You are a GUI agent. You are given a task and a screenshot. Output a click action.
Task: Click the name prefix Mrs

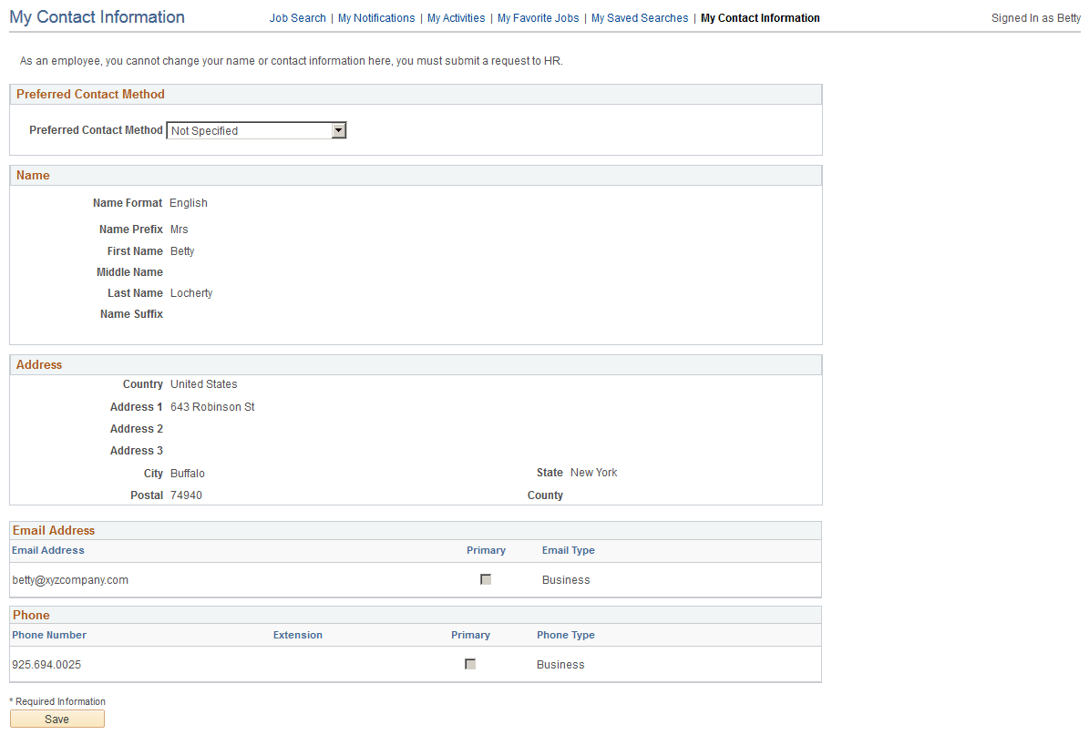(x=180, y=230)
